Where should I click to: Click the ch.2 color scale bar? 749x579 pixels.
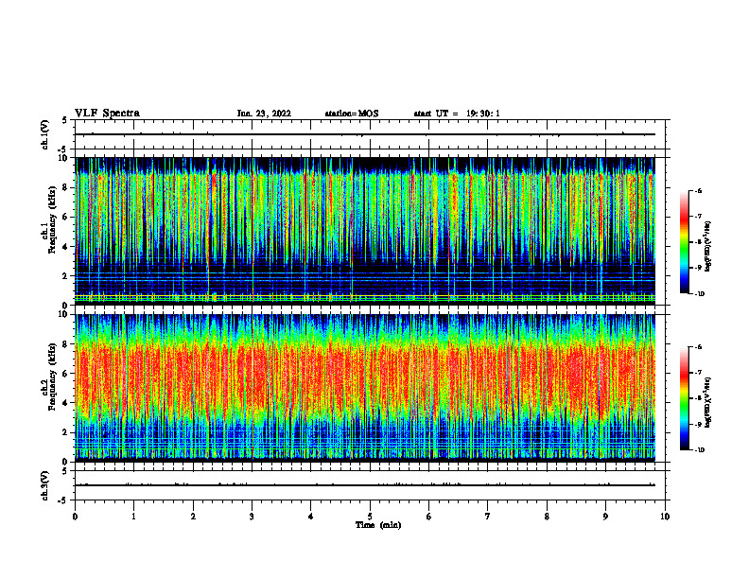pos(685,398)
